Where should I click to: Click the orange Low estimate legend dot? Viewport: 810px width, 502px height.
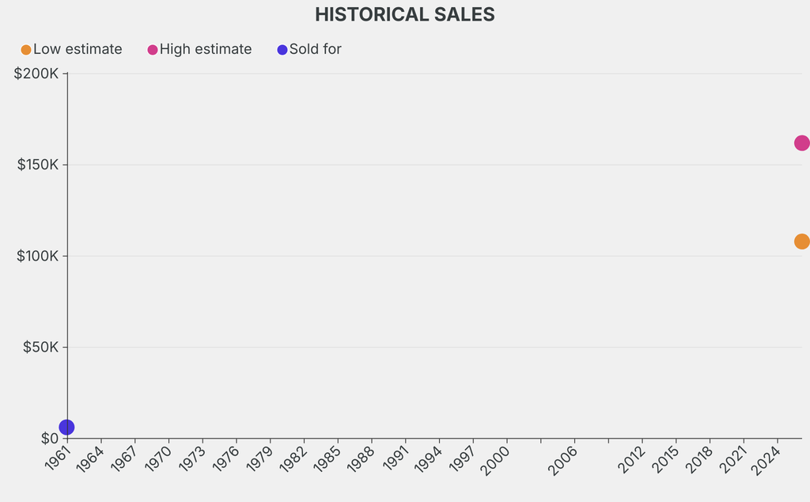(x=26, y=50)
